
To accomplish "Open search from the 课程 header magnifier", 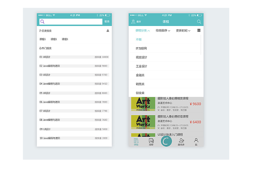I will click(x=199, y=22).
